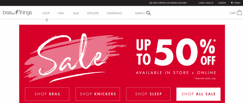243x103 pixels.
Task: Go to the bras N things logo
Action: 17,13
